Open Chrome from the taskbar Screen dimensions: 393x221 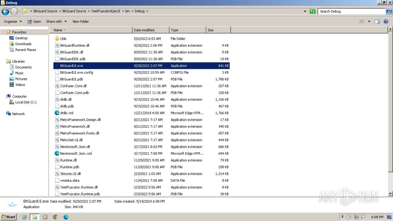click(x=56, y=217)
